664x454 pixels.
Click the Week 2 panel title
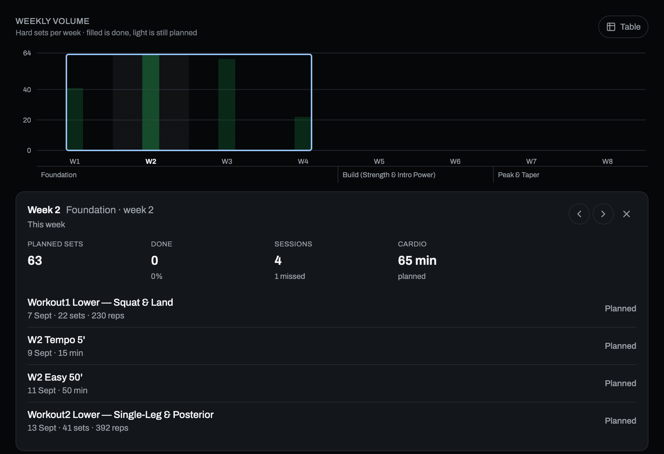[44, 210]
